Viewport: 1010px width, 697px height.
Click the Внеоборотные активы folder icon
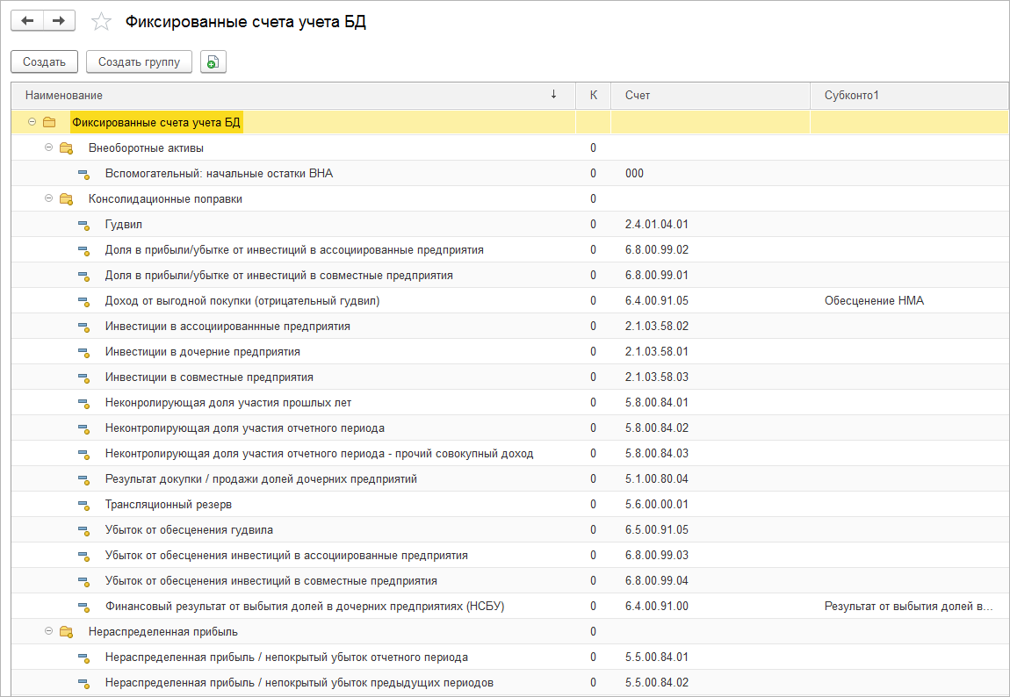pyautogui.click(x=66, y=148)
